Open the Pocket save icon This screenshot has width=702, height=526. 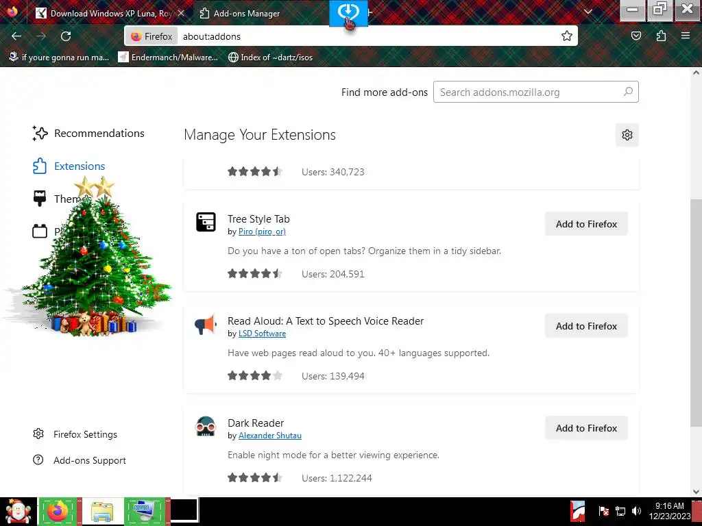[x=636, y=36]
